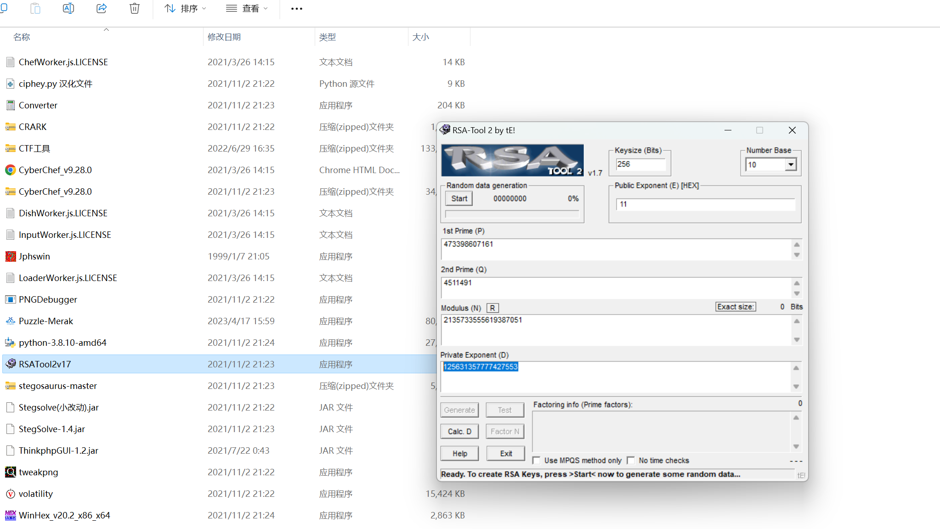The width and height of the screenshot is (940, 529).
Task: Click the rename icon in toolbar
Action: tap(68, 8)
